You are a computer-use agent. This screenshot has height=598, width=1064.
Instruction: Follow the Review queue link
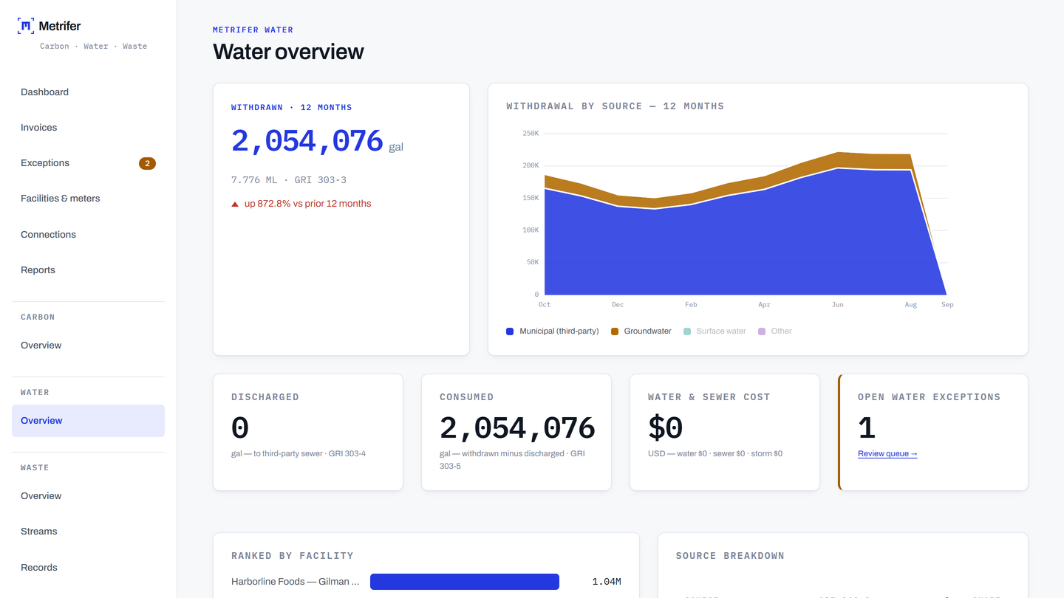(x=887, y=454)
